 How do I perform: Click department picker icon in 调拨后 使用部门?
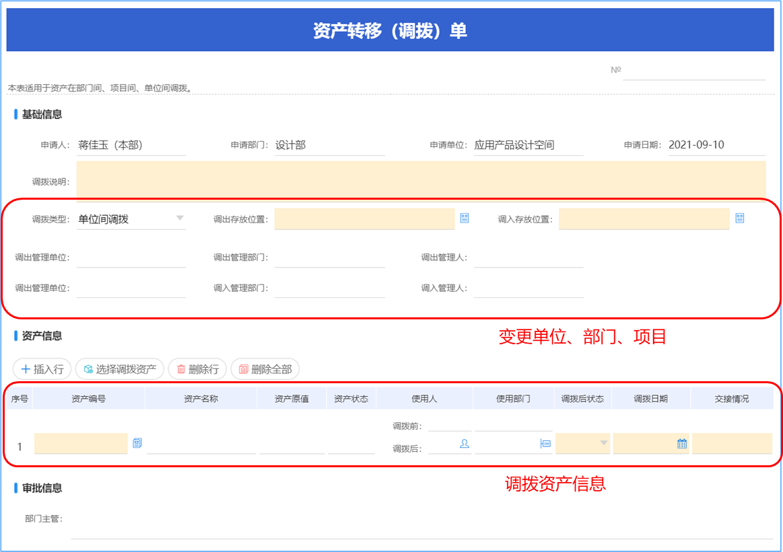[x=545, y=443]
